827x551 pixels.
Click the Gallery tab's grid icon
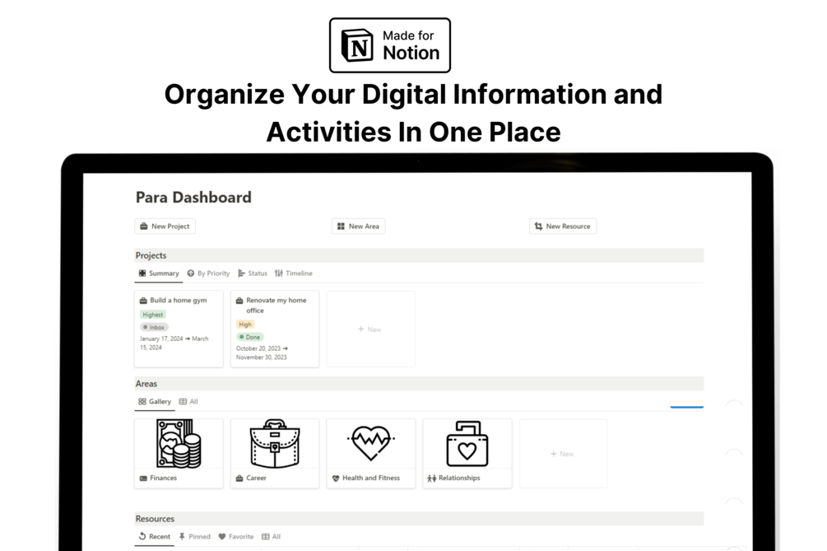[142, 402]
